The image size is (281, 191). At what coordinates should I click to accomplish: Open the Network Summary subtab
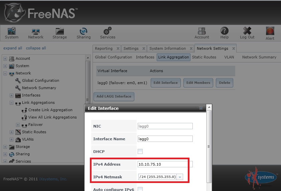point(259,57)
